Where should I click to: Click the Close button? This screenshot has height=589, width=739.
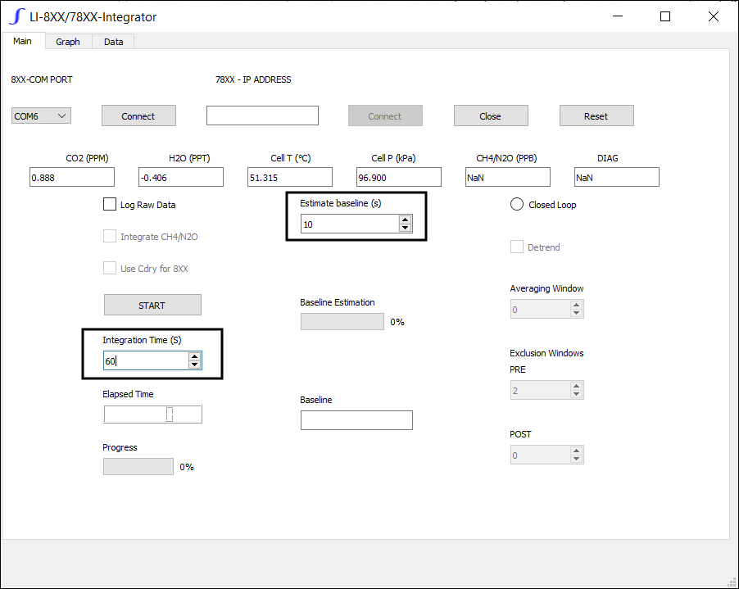[x=491, y=116]
